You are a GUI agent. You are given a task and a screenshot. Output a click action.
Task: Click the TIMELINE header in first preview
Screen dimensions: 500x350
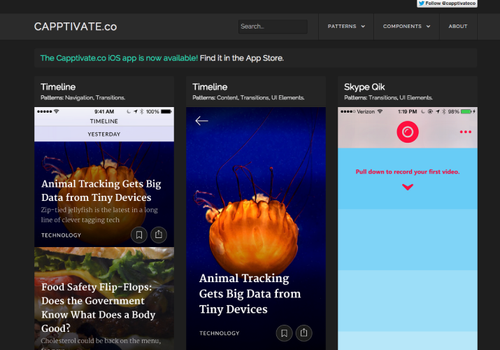(104, 121)
